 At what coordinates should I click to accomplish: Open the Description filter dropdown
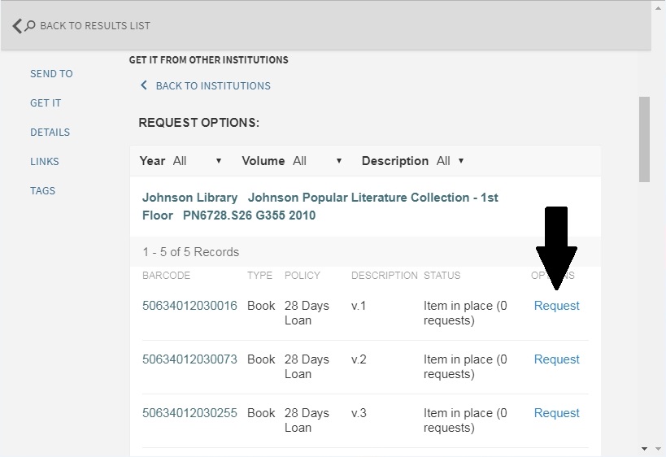pyautogui.click(x=451, y=161)
